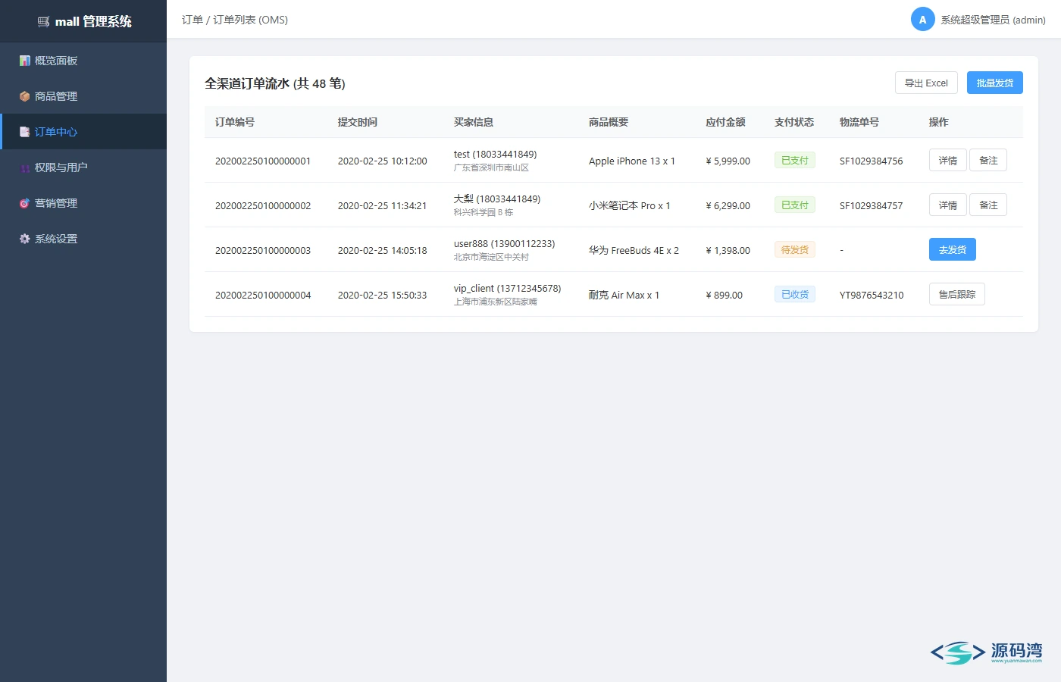This screenshot has width=1061, height=682.
Task: Click the 系统超级管理员 (admin) username
Action: tap(994, 20)
